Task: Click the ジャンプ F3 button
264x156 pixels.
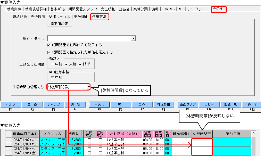Action: click(54, 104)
